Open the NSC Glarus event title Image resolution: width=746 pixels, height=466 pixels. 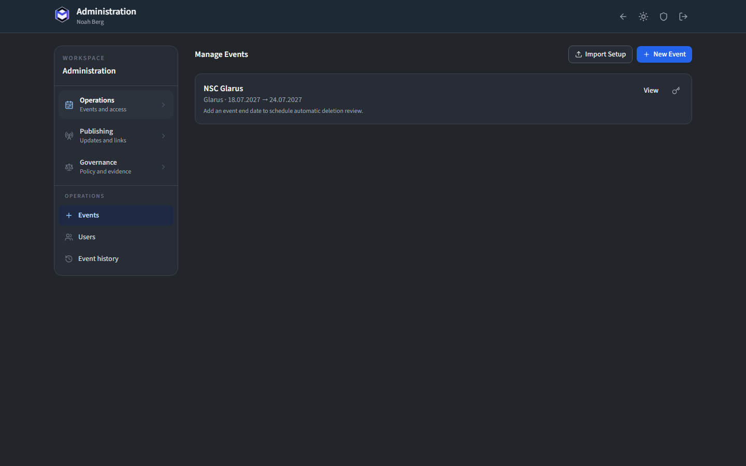pos(223,89)
